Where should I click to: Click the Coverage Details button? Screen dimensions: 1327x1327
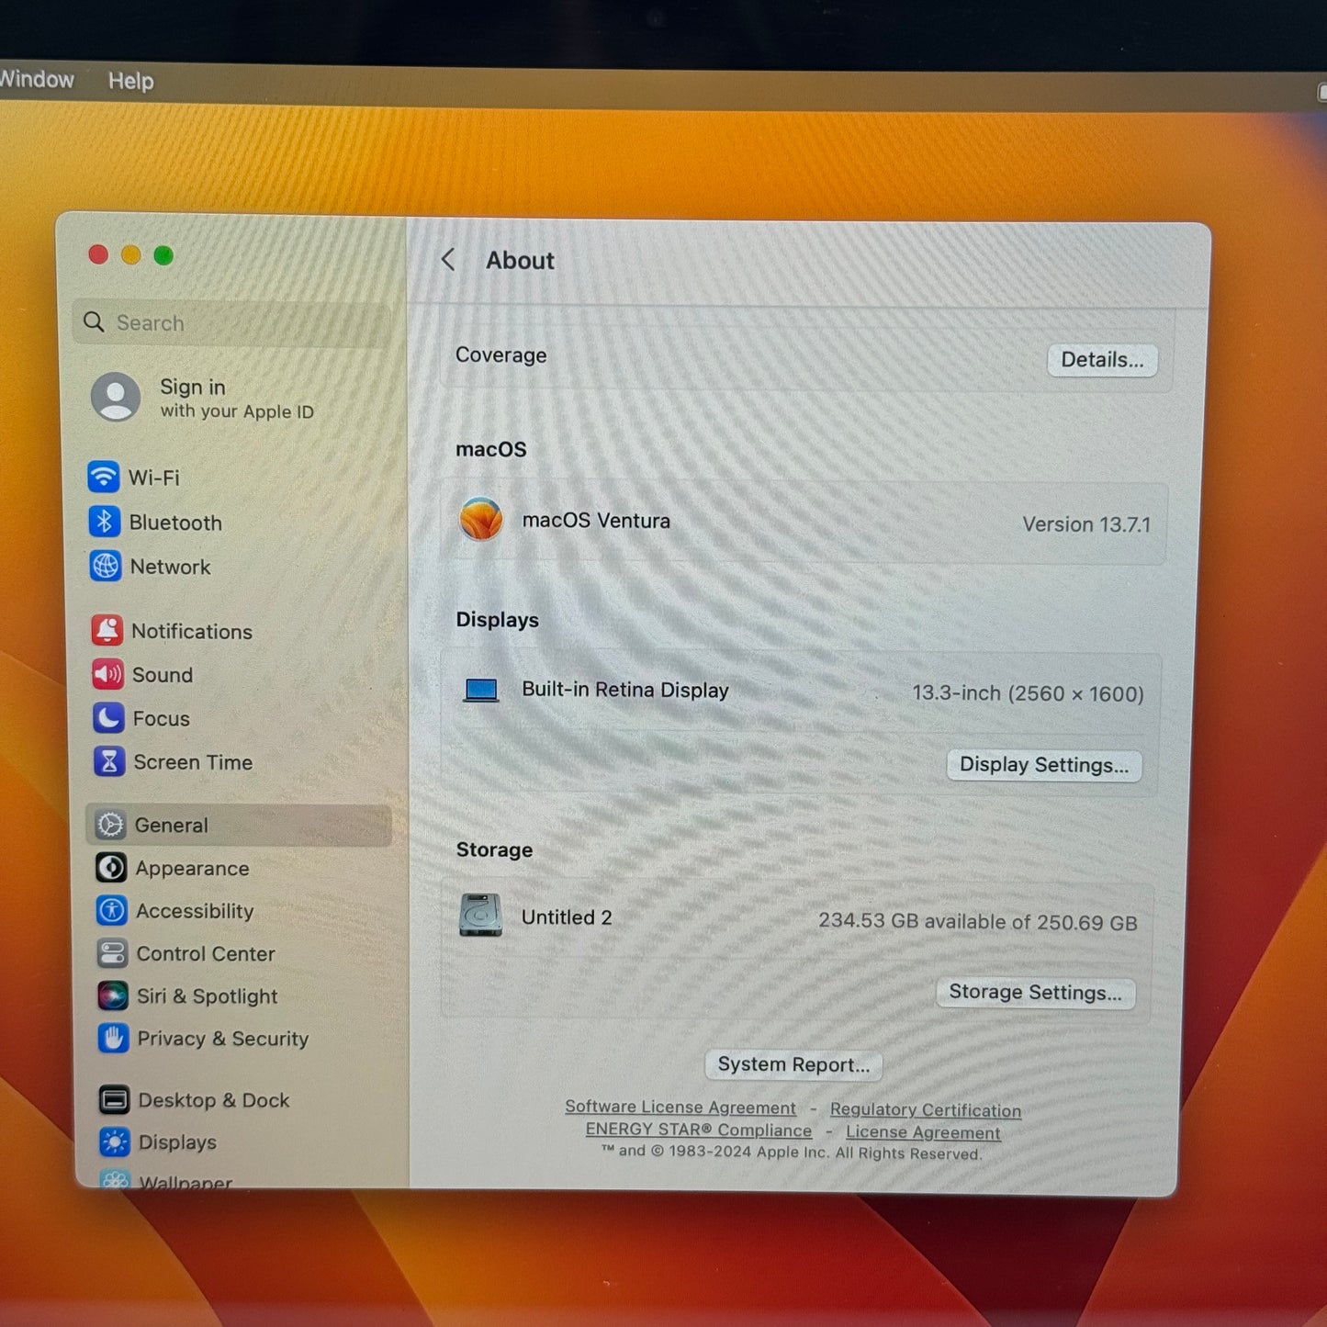coord(1102,360)
